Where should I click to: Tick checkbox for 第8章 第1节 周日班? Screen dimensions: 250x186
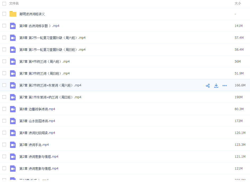[x=4, y=49]
